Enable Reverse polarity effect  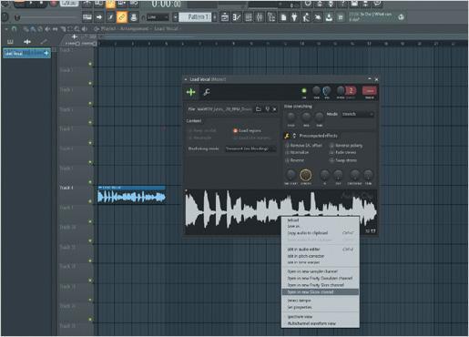(346, 146)
